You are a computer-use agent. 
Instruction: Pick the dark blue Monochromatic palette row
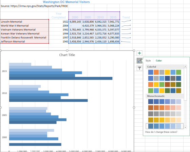coord(165,102)
